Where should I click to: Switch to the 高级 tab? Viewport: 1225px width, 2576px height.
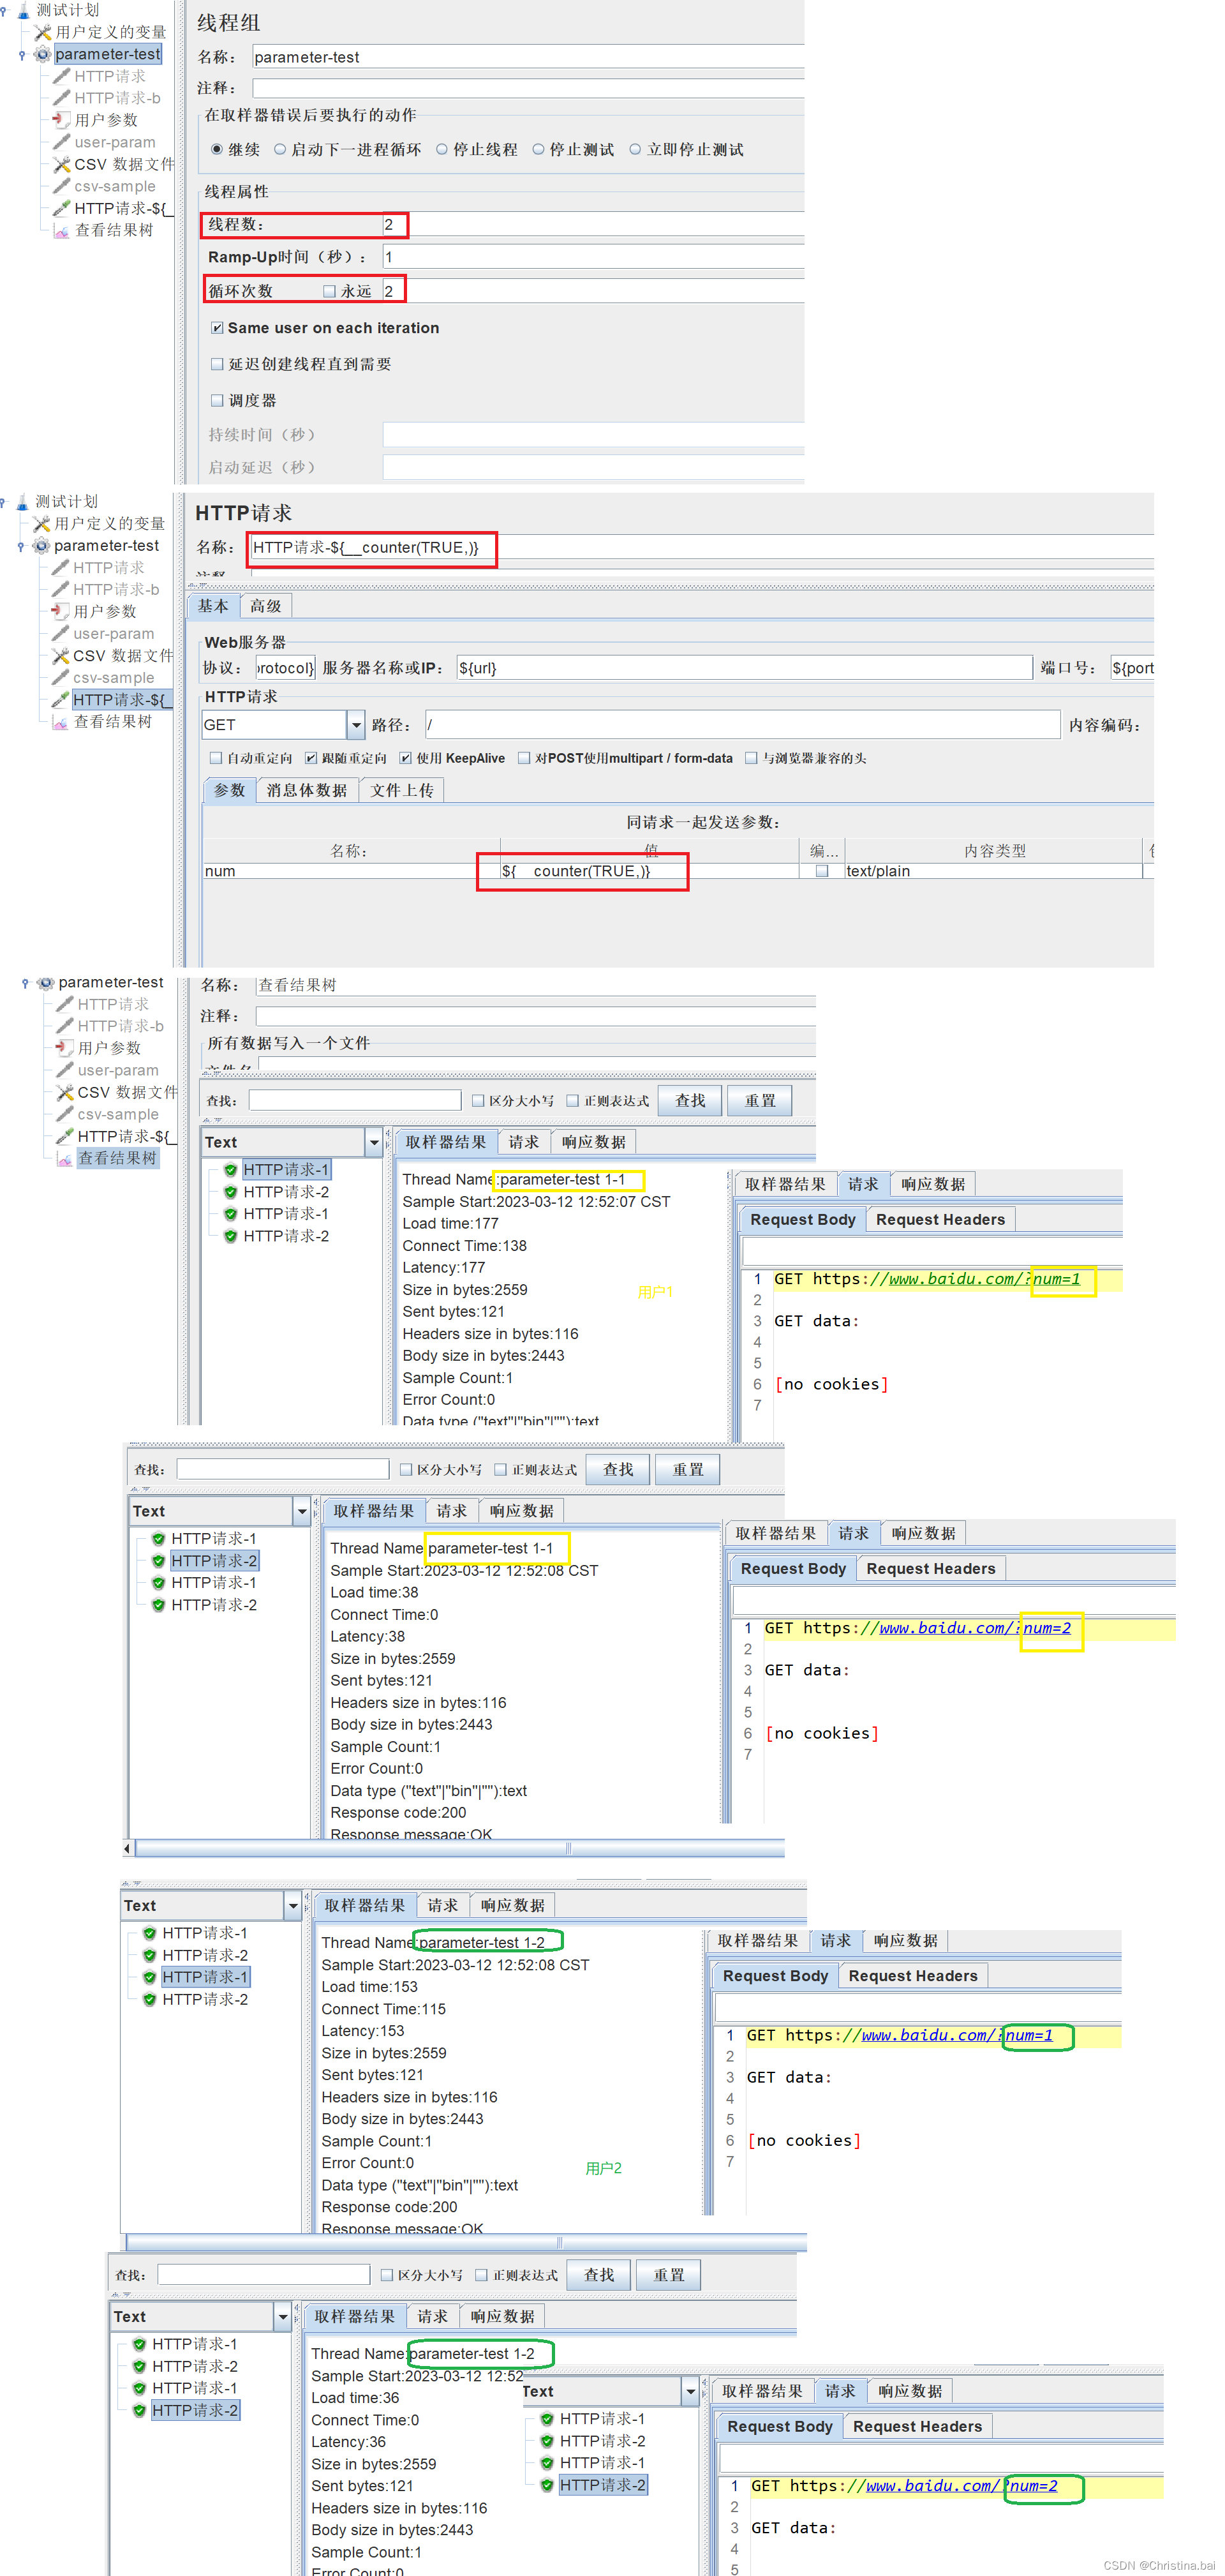point(265,605)
